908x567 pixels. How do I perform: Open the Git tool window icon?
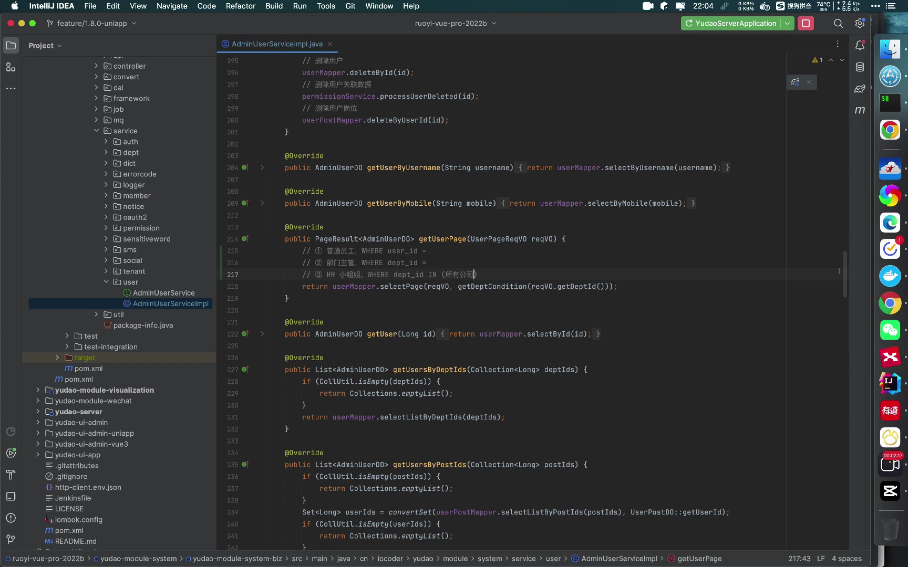pos(11,539)
